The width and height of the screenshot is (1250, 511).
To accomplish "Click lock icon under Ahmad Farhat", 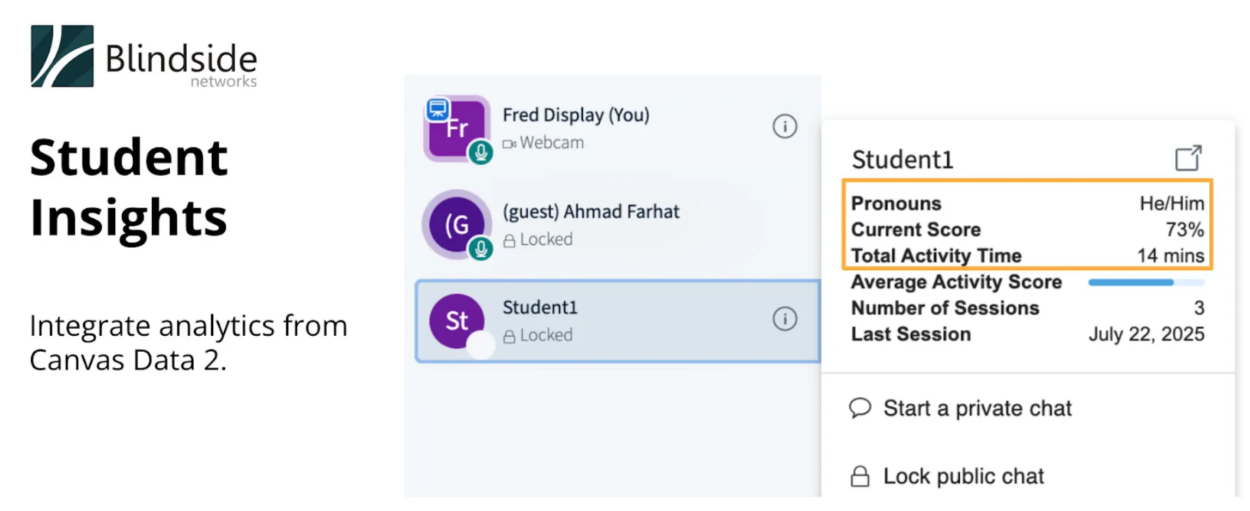I will (x=509, y=240).
